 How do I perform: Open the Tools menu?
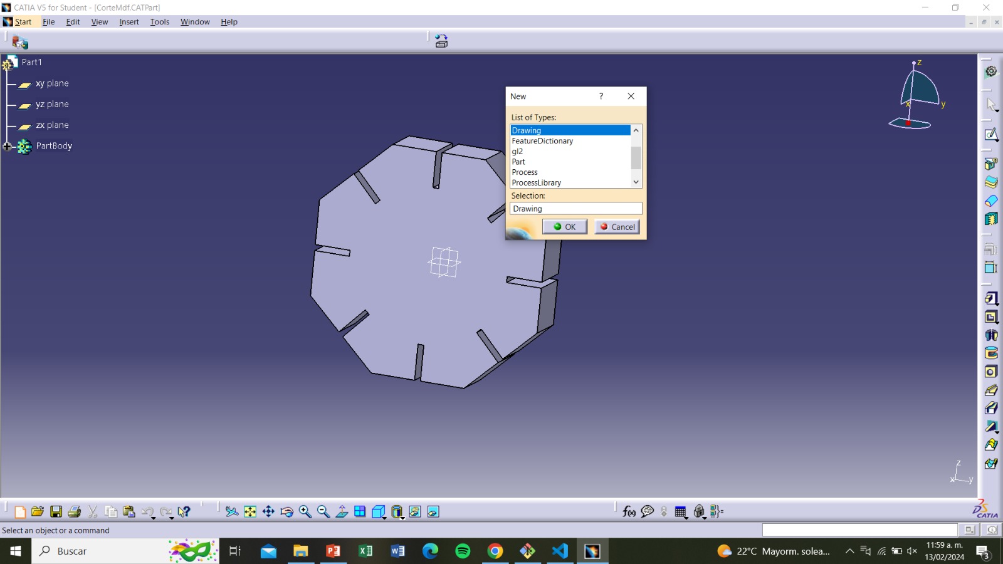(159, 22)
